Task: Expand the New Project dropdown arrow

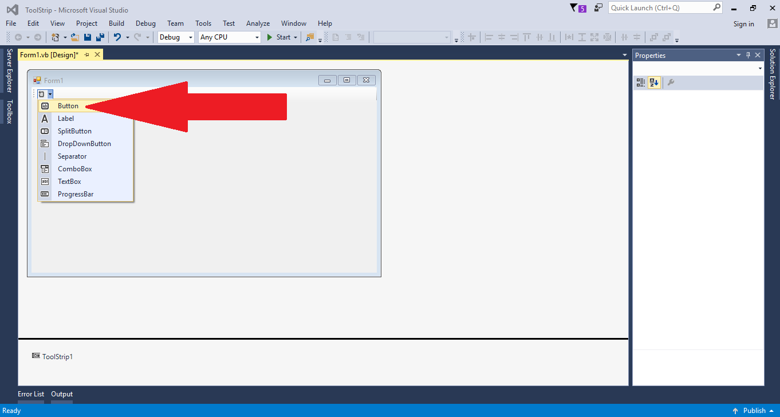Action: click(65, 37)
